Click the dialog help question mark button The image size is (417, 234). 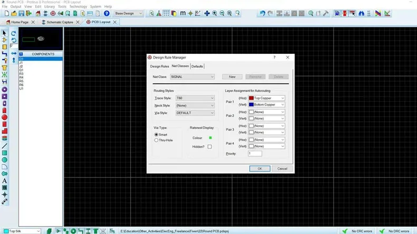coord(274,57)
